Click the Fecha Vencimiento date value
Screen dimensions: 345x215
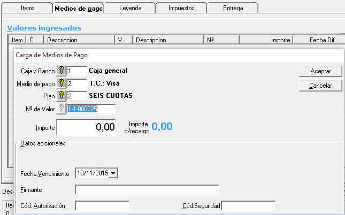pyautogui.click(x=93, y=173)
